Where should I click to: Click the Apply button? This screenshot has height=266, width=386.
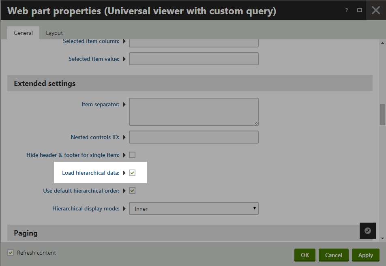coord(366,255)
